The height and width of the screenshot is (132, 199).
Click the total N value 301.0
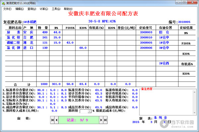56,84
